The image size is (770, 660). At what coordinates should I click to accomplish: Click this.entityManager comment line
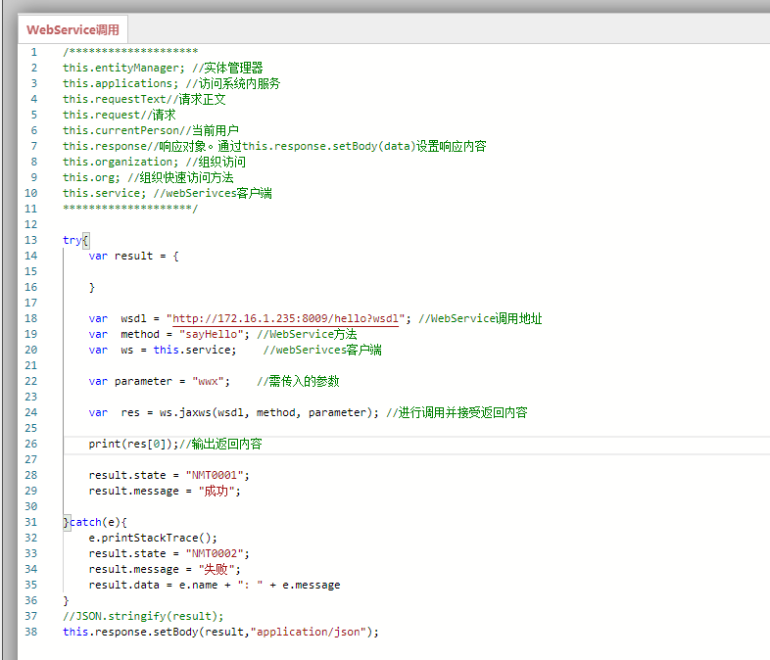click(x=163, y=68)
